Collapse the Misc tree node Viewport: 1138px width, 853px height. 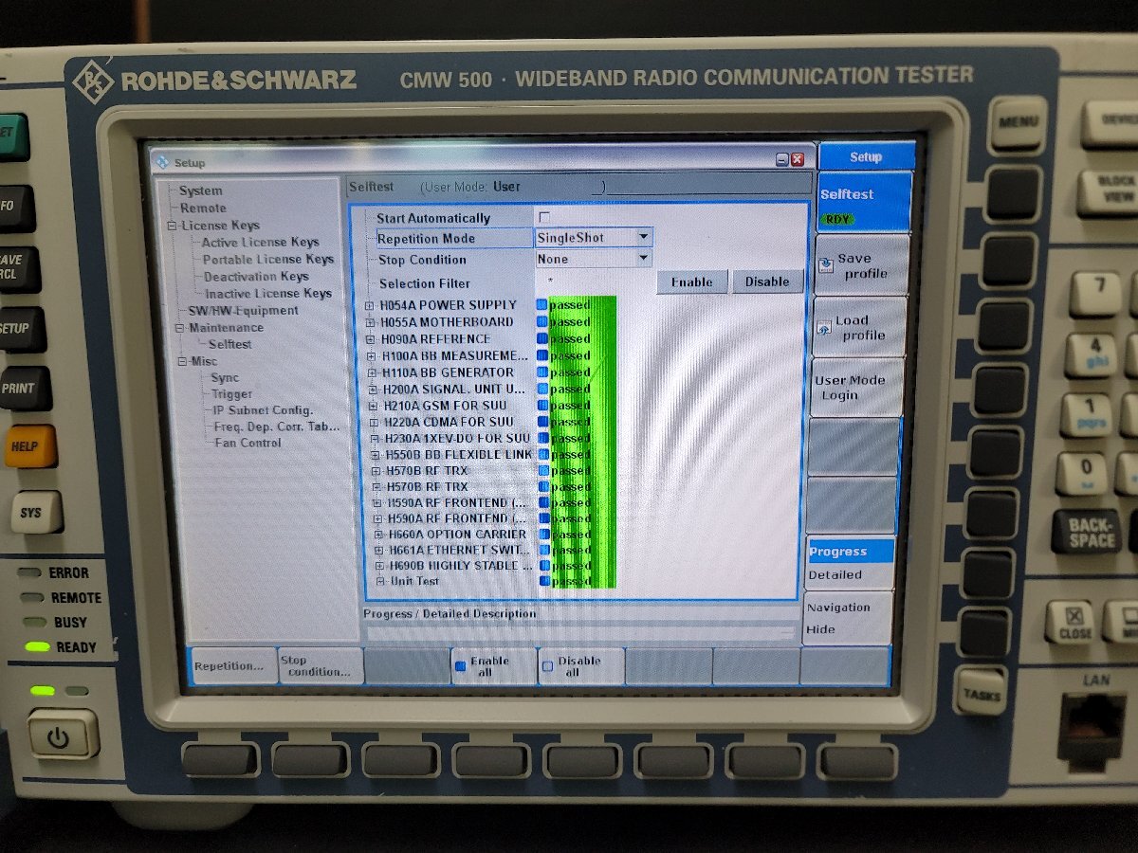click(182, 361)
